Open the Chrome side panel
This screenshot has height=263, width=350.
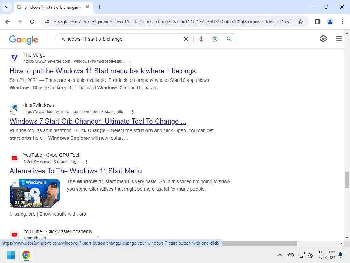318,22
